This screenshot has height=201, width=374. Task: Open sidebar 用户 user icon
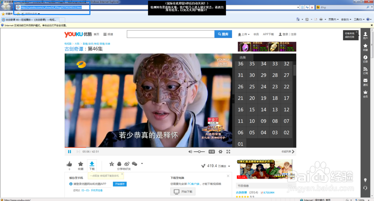(x=365, y=35)
